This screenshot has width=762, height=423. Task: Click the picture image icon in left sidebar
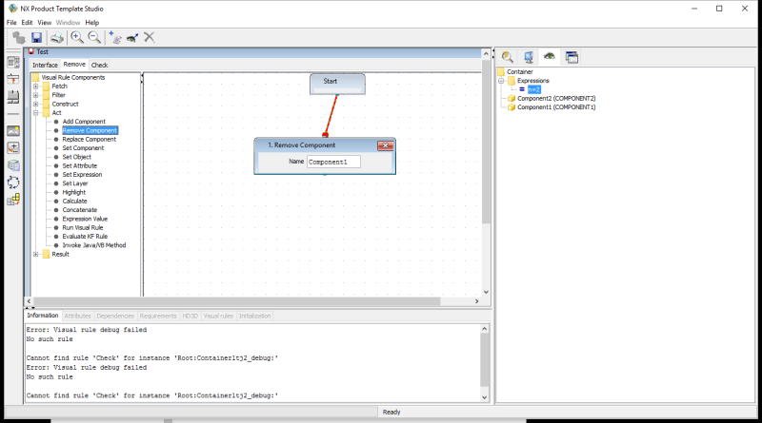pos(13,131)
